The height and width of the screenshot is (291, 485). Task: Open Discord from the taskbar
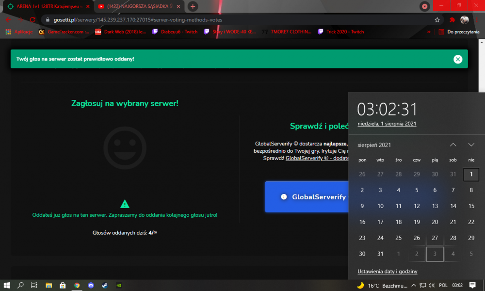click(91, 285)
